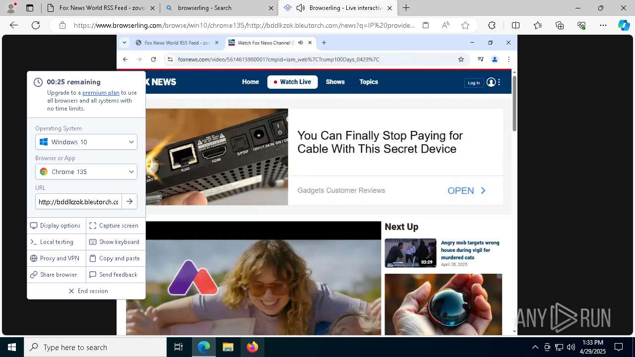This screenshot has width=635, height=357.
Task: Open Angry mob targets wrong house video thumbnail
Action: click(x=410, y=253)
